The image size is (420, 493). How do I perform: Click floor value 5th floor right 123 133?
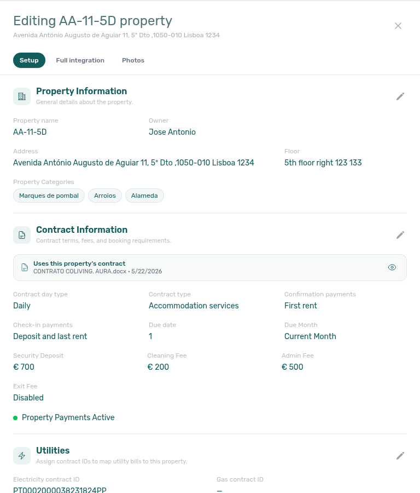tap(323, 163)
